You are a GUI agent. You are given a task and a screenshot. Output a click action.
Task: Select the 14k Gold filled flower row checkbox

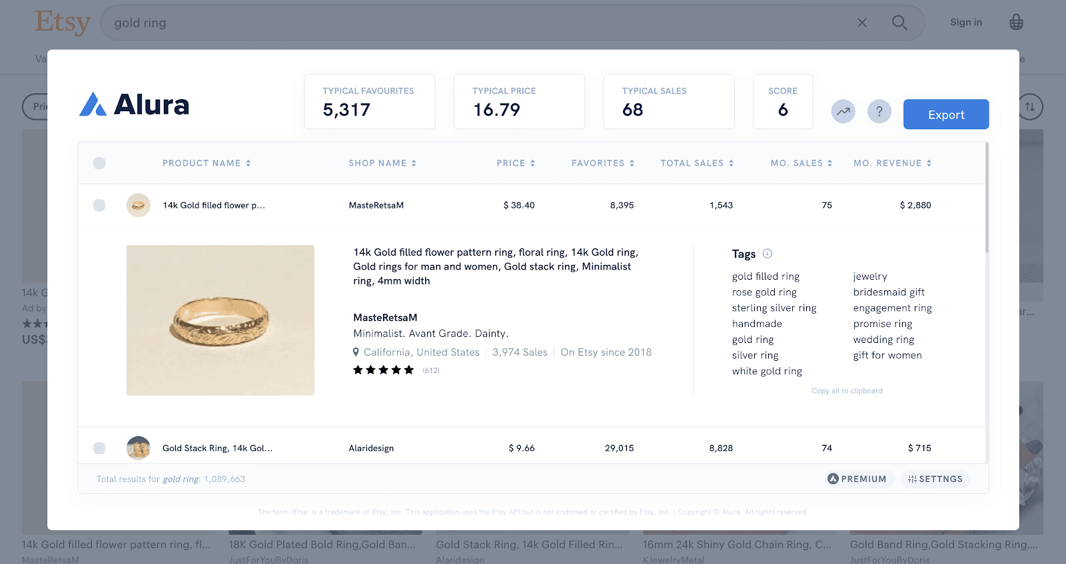[99, 205]
